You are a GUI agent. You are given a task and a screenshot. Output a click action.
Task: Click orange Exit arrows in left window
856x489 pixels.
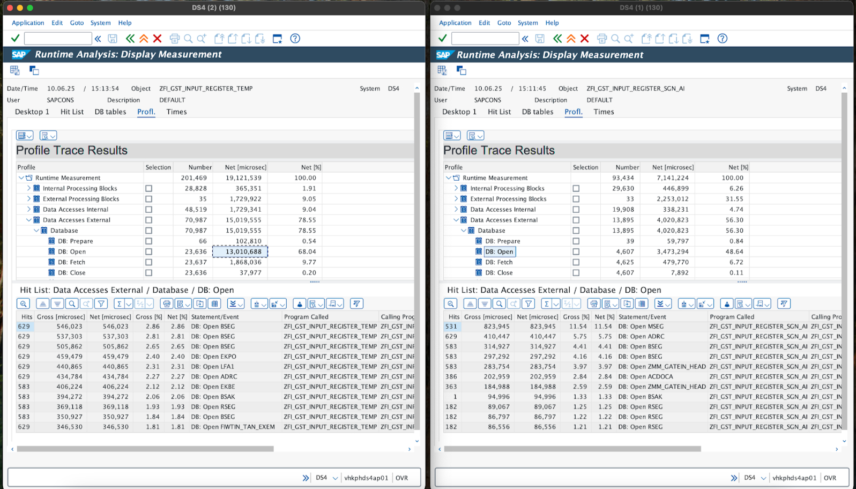coord(144,39)
